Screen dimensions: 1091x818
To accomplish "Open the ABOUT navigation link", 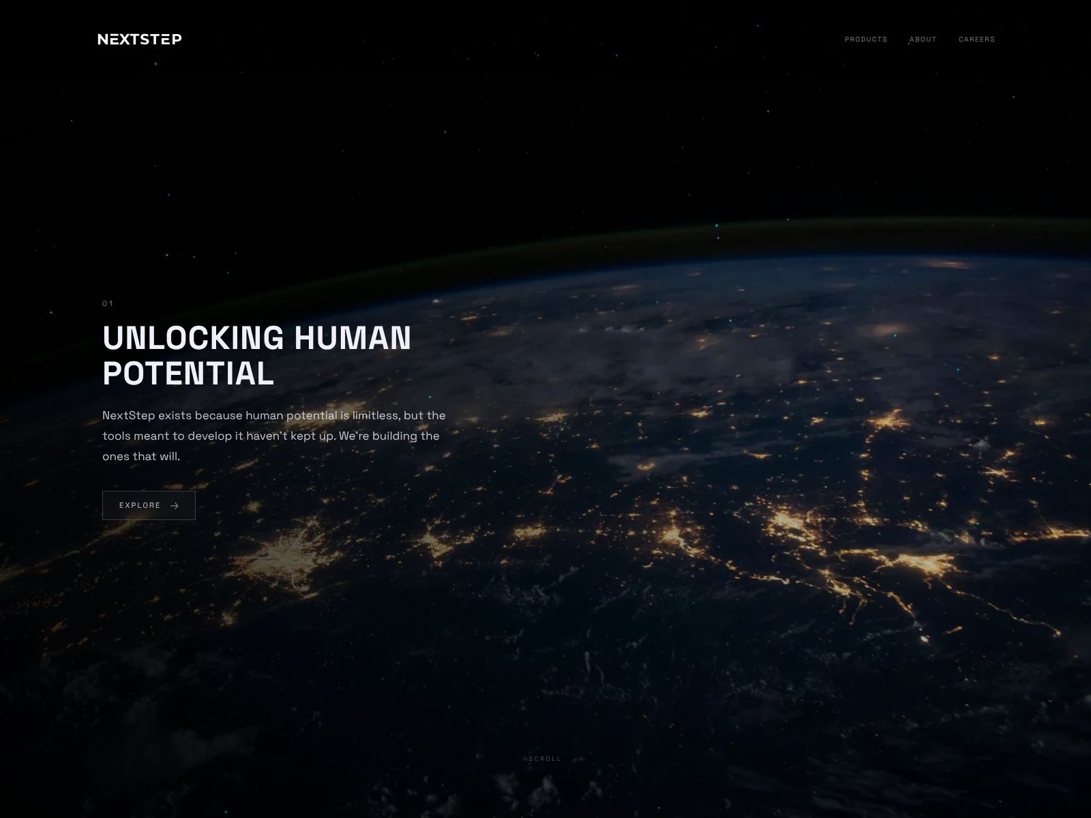I will (x=923, y=39).
